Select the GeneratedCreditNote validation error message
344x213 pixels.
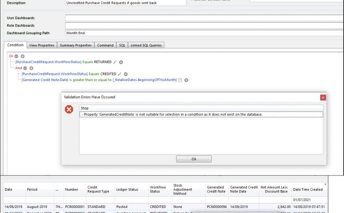click(x=201, y=114)
